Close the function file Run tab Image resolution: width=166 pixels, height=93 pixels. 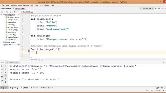(18, 63)
